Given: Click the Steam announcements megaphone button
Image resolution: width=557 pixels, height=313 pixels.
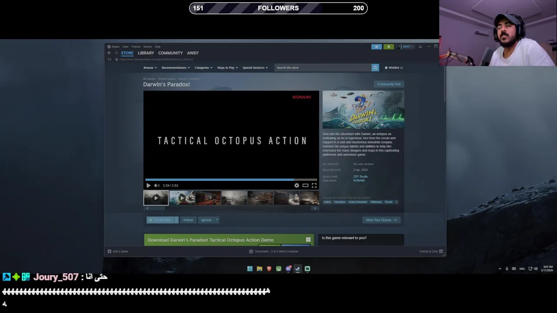Looking at the screenshot, I should (x=376, y=47).
